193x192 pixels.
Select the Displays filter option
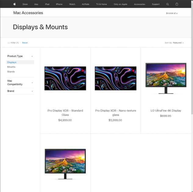pos(12,62)
